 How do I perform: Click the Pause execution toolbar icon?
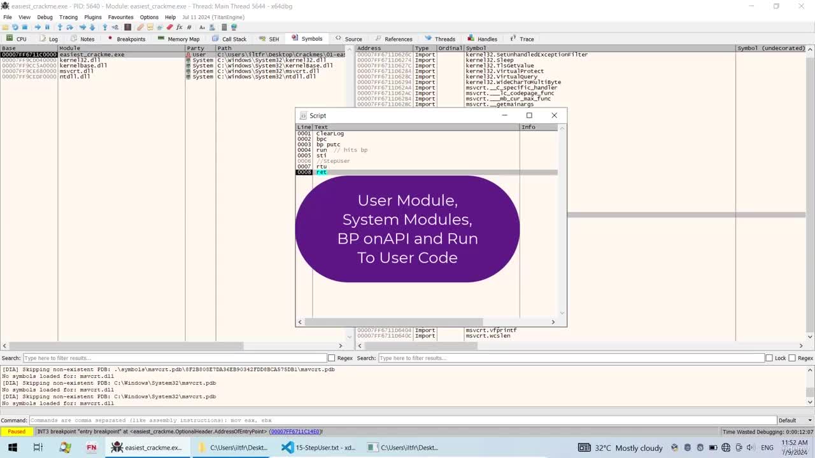click(47, 27)
